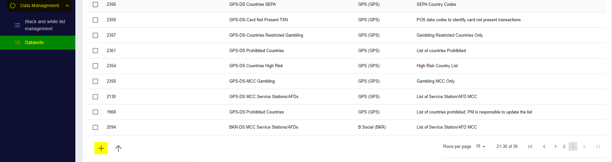Viewport: 612px width, 162px height.
Task: Click the yellow plus add dataset icon
Action: tap(101, 148)
